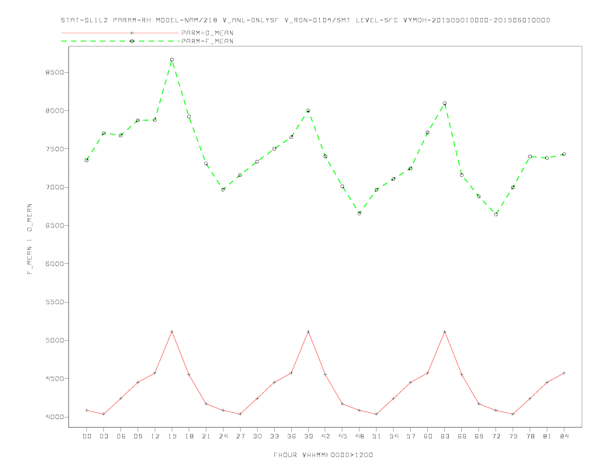Select the F_MEAN peak marker at hour 15
This screenshot has height=475, width=615.
[172, 60]
